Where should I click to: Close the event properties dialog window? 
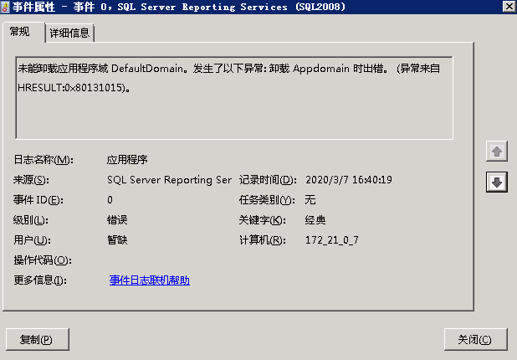pos(509,7)
